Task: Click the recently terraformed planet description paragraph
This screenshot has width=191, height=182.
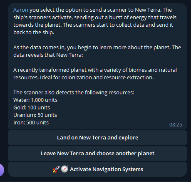Action: coord(95,74)
